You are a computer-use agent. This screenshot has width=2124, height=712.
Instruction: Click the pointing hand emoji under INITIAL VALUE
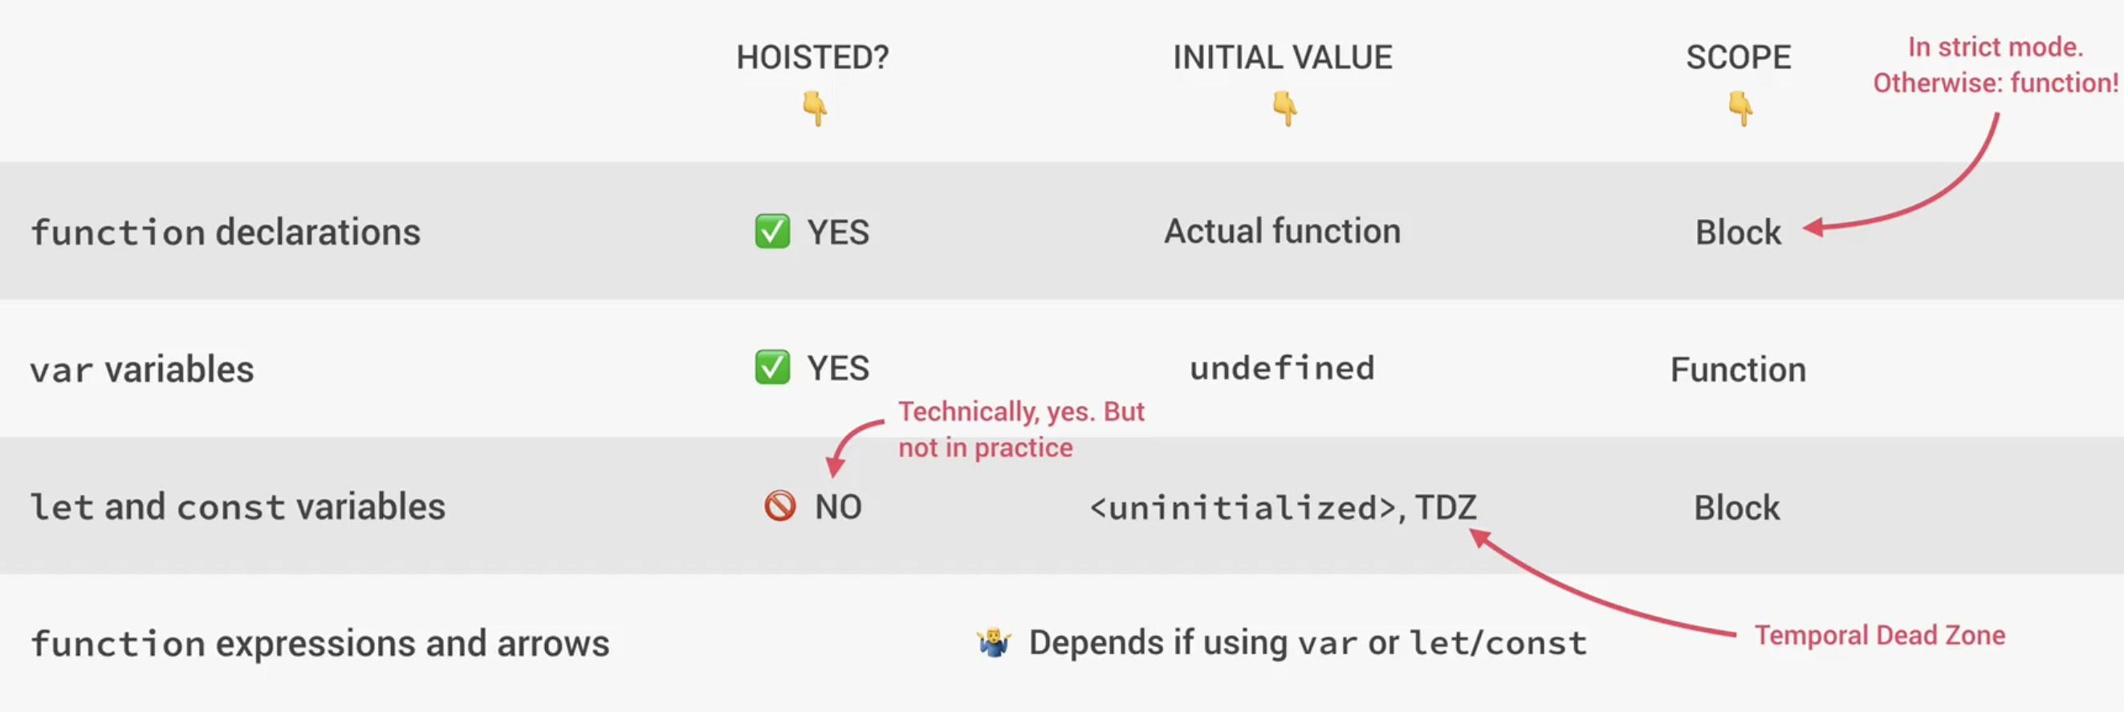(x=1284, y=107)
